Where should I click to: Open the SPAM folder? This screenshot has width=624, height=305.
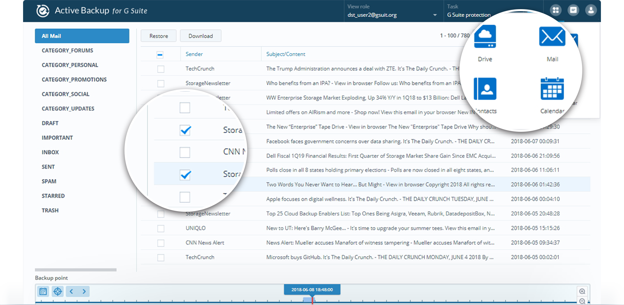[x=49, y=182]
